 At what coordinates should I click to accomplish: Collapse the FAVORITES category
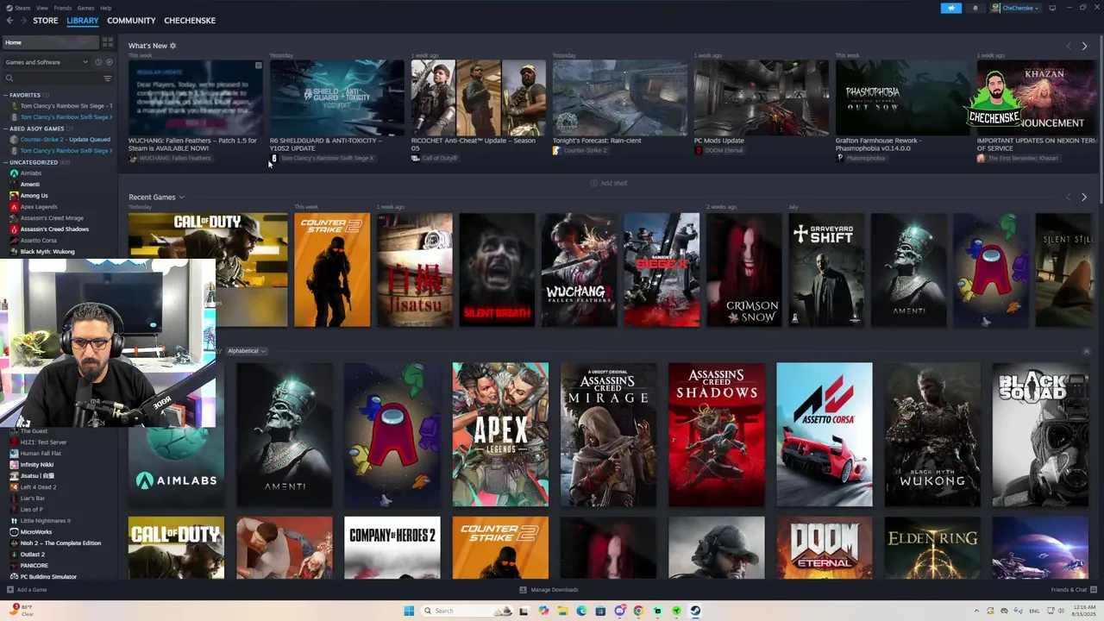click(x=25, y=95)
